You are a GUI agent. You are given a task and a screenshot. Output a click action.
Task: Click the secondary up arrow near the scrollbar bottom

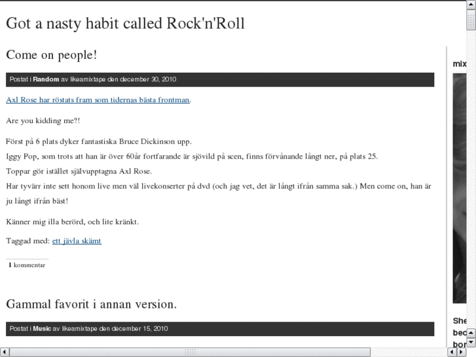[471, 333]
